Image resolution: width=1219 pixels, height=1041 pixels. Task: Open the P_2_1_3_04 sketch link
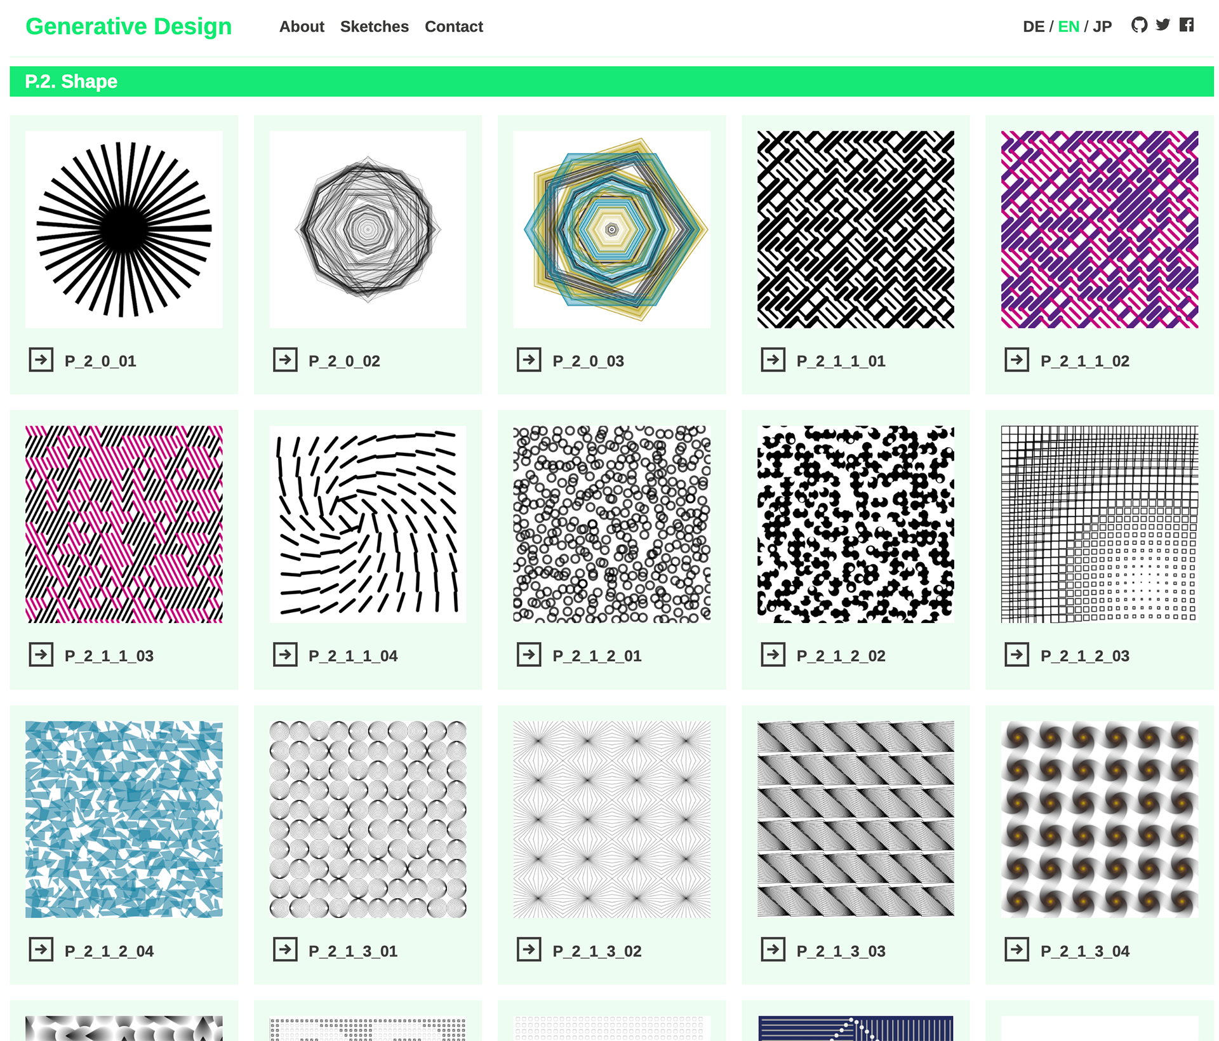[1085, 951]
